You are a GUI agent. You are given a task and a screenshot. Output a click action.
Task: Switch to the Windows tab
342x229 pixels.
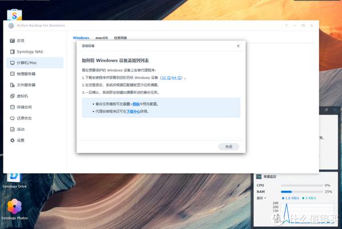click(x=81, y=38)
